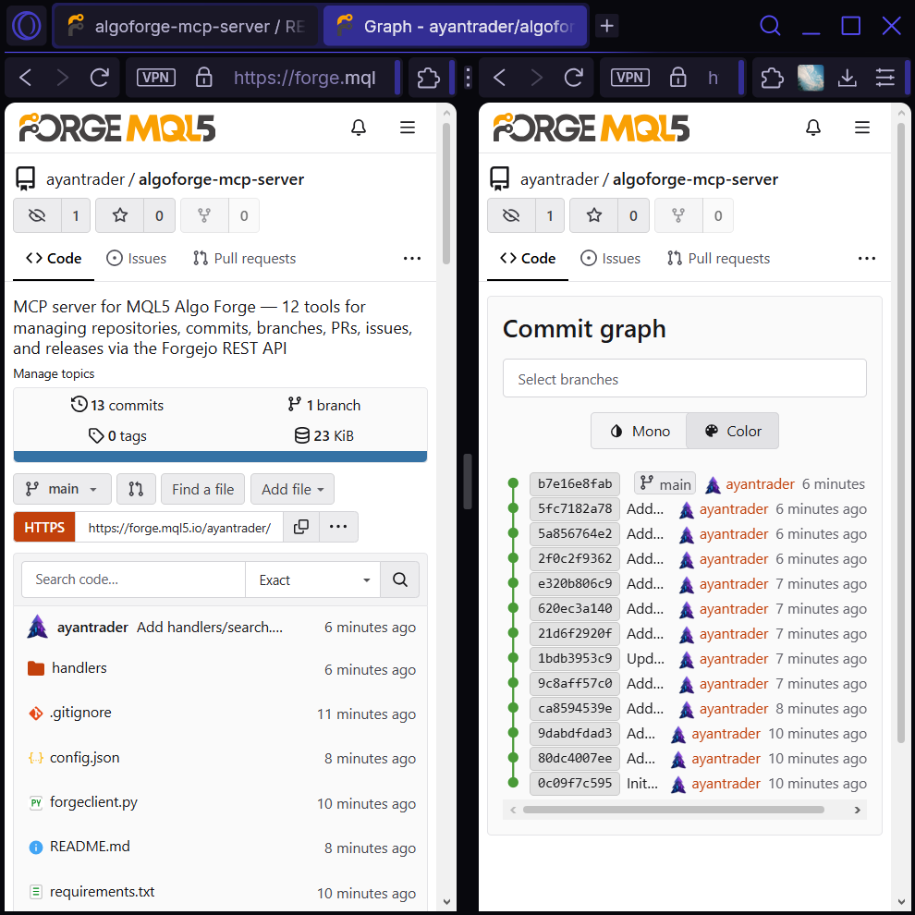The image size is (915, 915).
Task: Open more clone options ellipsis
Action: coord(338,528)
